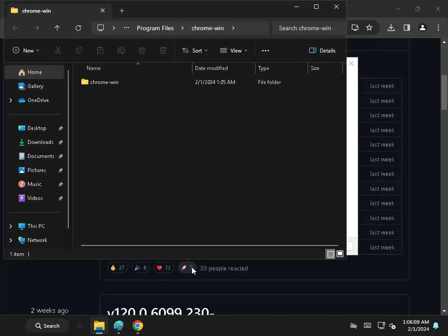Image resolution: width=448 pixels, height=336 pixels.
Task: Unpin Desktop using its pin icon
Action: 60,129
